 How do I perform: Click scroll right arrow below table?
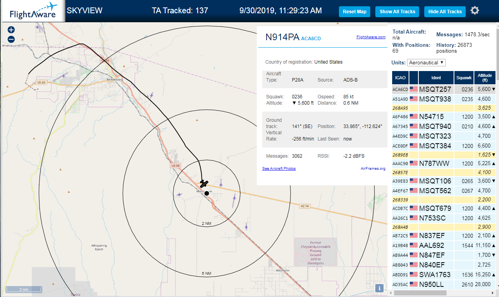point(492,293)
